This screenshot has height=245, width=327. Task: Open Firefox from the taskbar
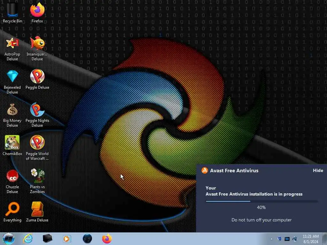(107, 239)
